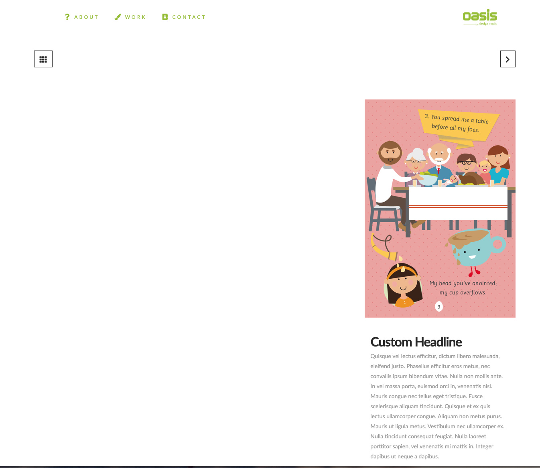
Task: Click the paintbrush icon beside Work
Action: (118, 17)
